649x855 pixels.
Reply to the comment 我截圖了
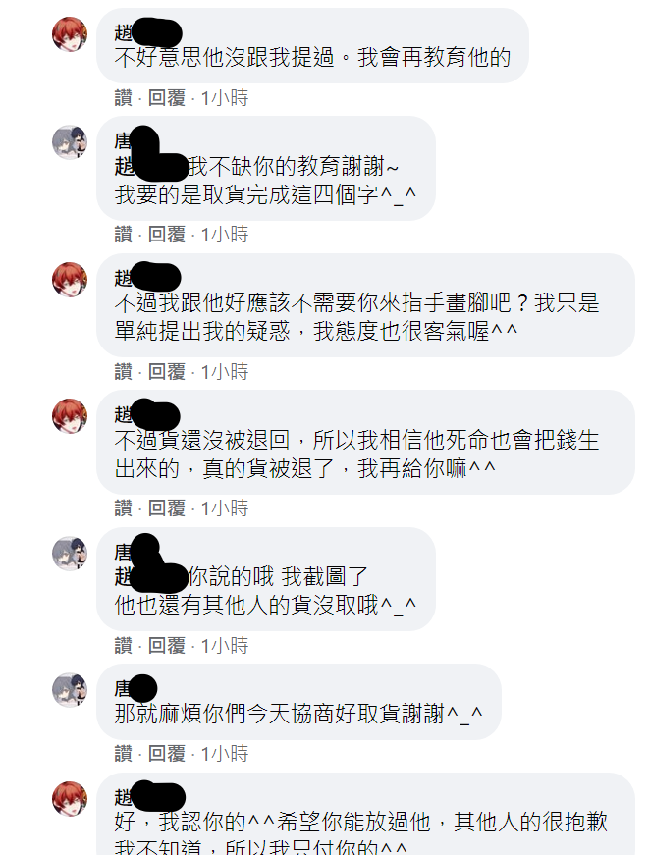tap(167, 646)
